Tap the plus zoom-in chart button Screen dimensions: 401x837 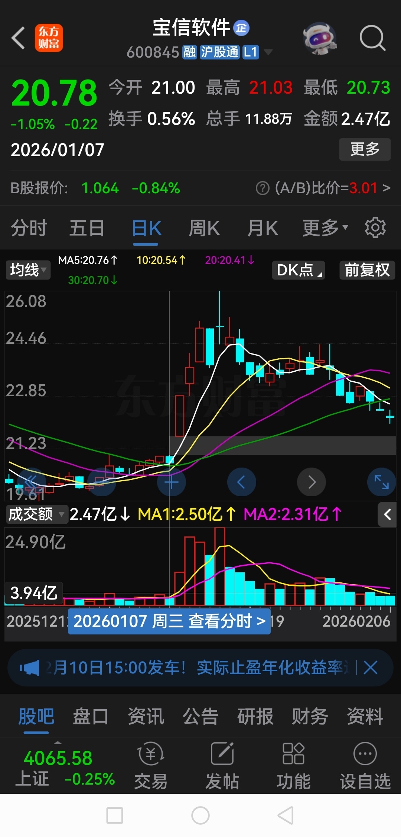pyautogui.click(x=172, y=482)
